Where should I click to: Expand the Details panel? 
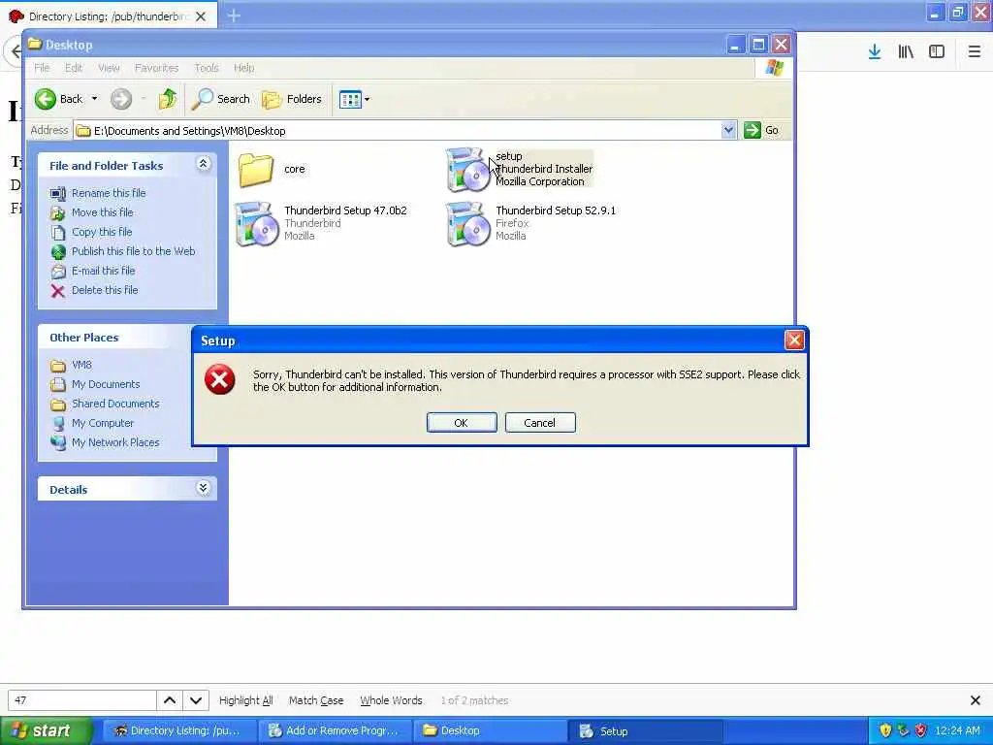point(204,488)
